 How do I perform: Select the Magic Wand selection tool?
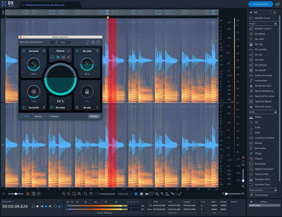coord(162,194)
